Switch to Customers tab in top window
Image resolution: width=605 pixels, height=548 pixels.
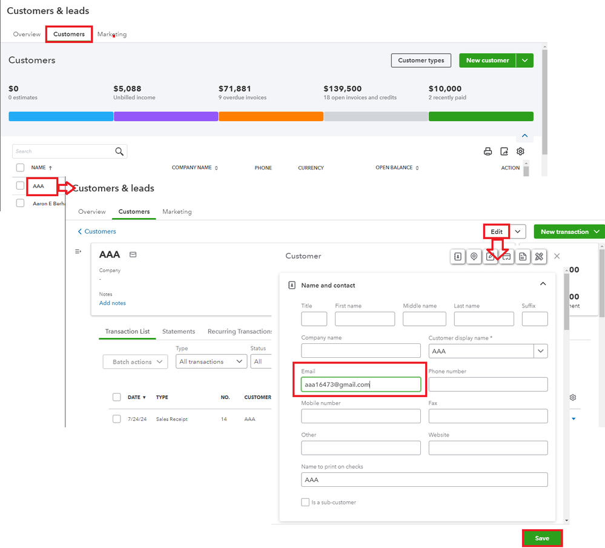[69, 35]
